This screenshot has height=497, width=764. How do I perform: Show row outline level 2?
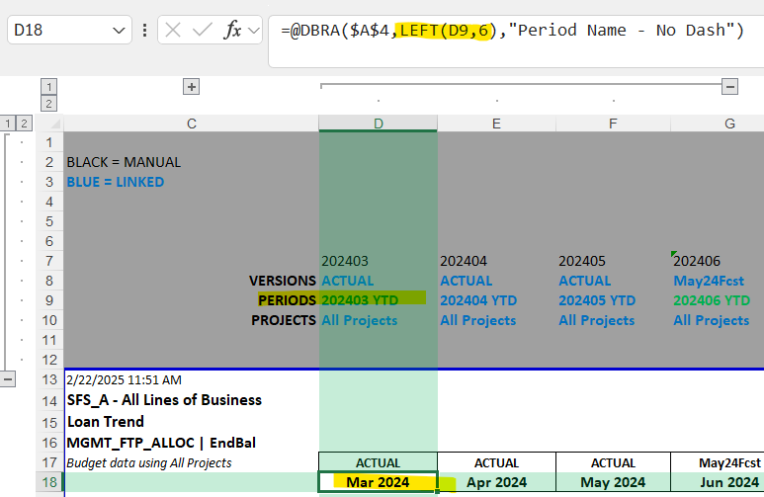(25, 124)
